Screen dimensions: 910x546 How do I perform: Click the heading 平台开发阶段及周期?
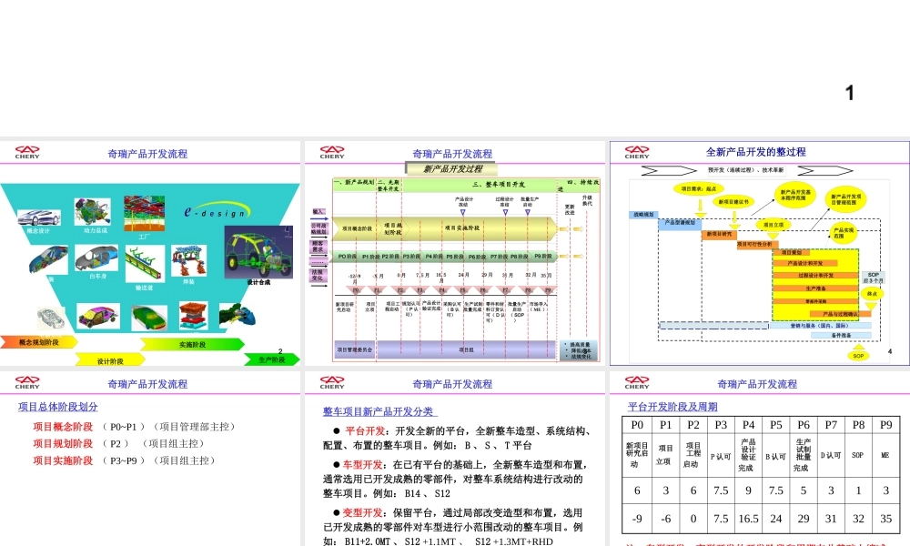click(672, 407)
